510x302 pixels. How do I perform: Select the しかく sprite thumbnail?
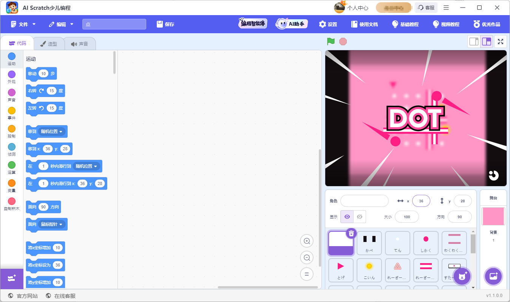[x=426, y=243]
